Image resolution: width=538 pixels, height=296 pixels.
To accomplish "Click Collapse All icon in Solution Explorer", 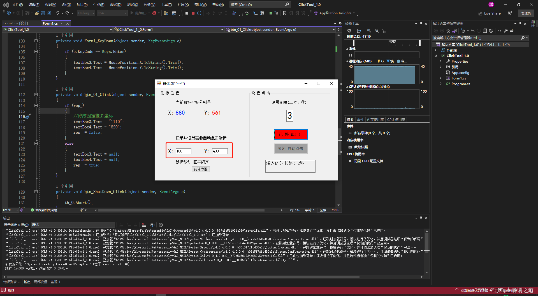I will 485,31.
